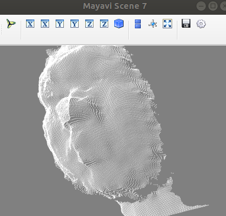Image resolution: width=226 pixels, height=216 pixels.
Task: Toggle the orientation axes indicator
Action: point(153,24)
